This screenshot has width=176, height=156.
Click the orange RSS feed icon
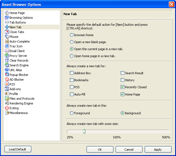click(x=7, y=84)
